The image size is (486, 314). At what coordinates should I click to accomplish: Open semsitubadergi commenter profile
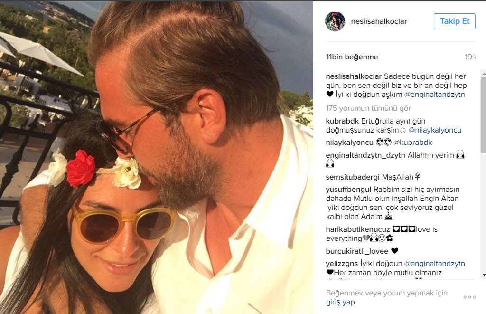(353, 177)
